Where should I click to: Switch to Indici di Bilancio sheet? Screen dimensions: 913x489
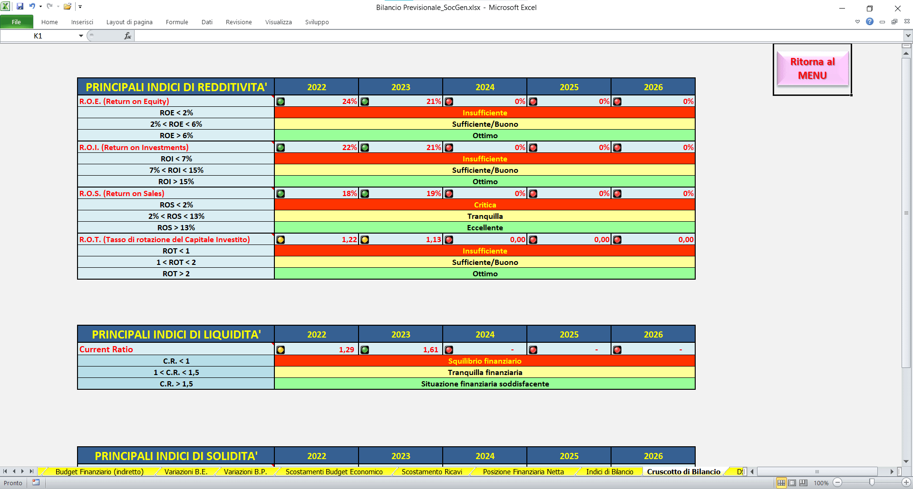click(x=610, y=471)
